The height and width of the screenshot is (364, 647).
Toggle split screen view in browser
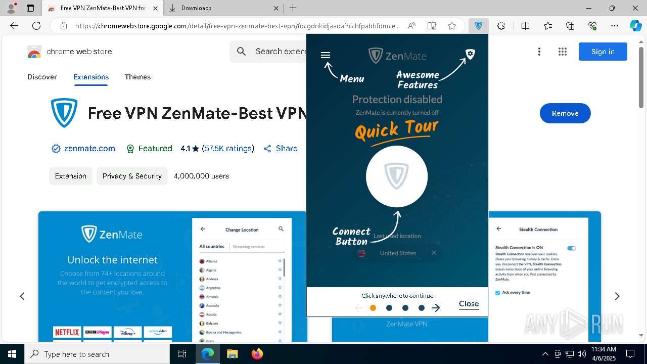[525, 26]
